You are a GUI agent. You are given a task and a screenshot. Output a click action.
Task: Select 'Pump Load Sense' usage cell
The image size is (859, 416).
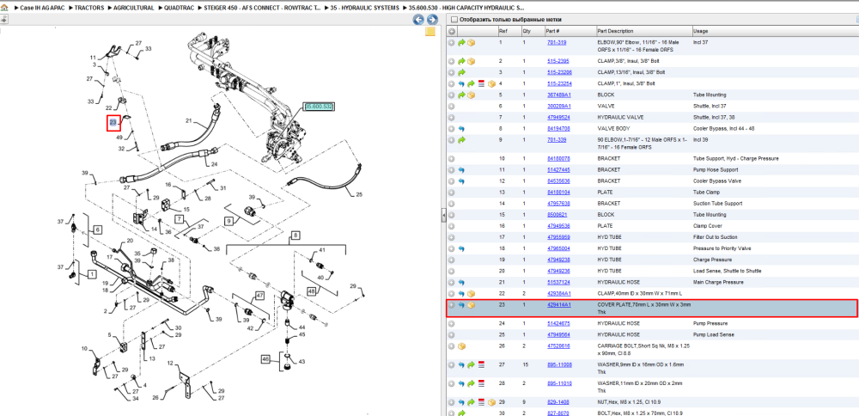coord(713,334)
